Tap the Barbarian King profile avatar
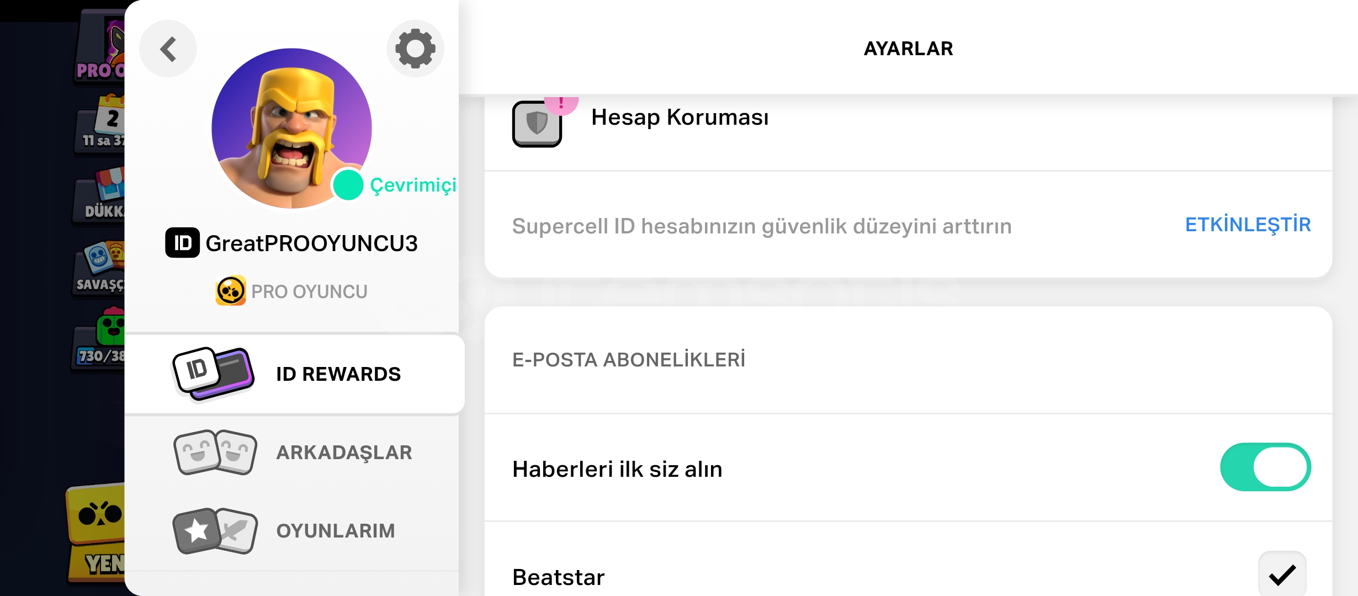Screen dimensions: 1358x596 [291, 129]
